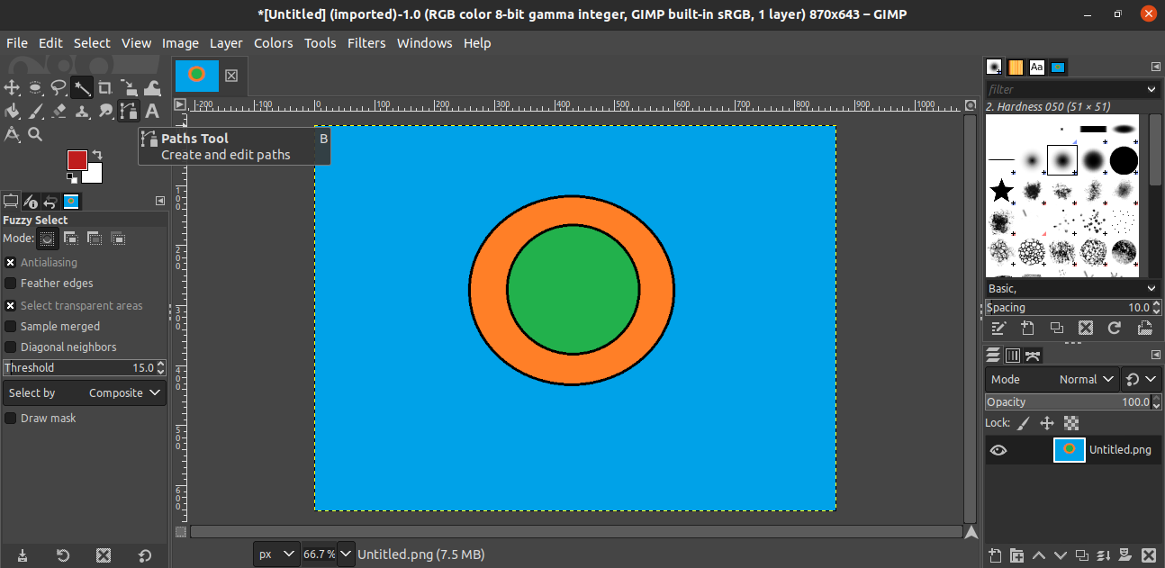Swap foreground and background colors
The image size is (1165, 568).
click(97, 155)
